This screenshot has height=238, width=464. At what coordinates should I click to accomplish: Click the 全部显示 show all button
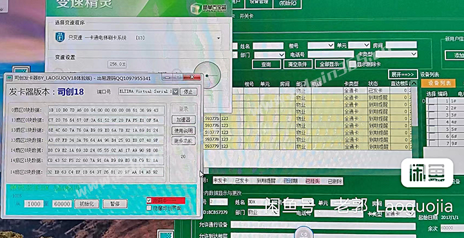tap(329, 64)
